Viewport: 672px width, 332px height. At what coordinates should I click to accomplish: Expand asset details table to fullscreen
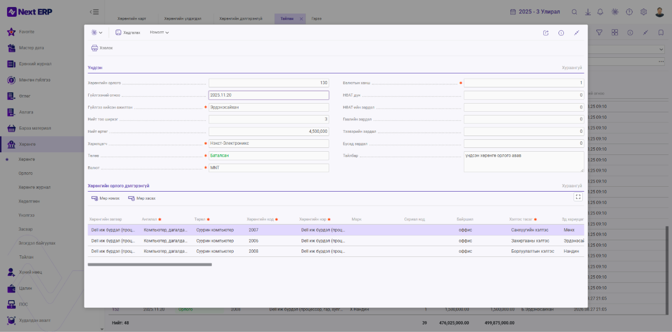coord(578,197)
